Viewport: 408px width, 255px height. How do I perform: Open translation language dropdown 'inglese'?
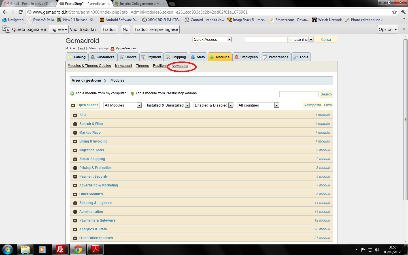click(59, 29)
